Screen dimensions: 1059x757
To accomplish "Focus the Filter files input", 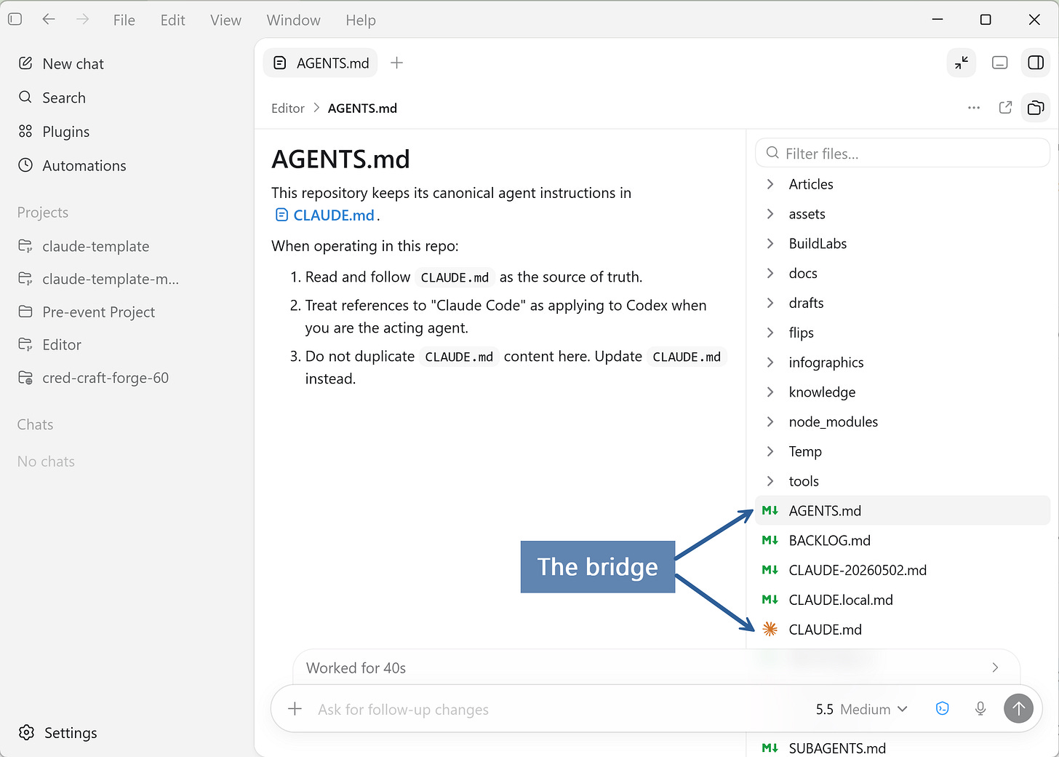I will point(903,154).
